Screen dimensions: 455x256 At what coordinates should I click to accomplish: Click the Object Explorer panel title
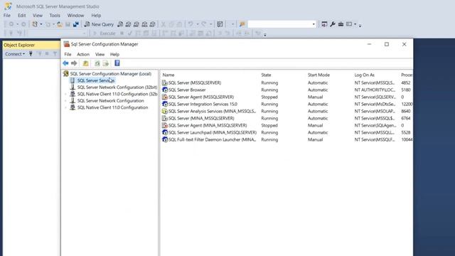click(19, 45)
